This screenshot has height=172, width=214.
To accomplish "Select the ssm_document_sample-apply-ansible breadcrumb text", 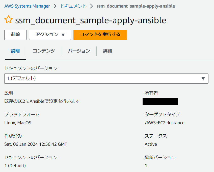I will tap(136, 6).
